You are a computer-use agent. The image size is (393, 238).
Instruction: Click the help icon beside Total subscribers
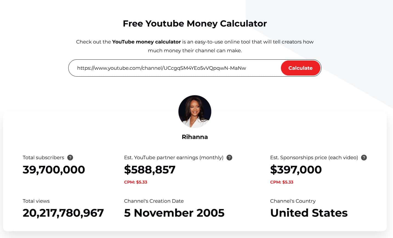[x=70, y=158]
